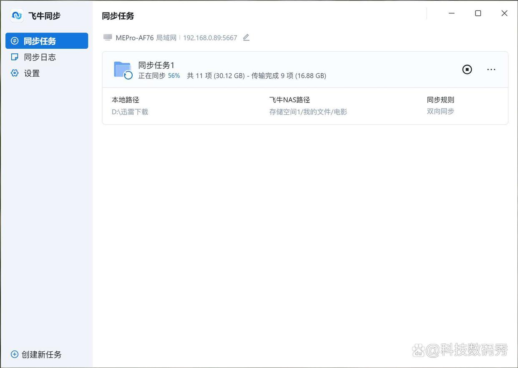Click the 同步任务 page heading
The height and width of the screenshot is (368, 518).
point(118,16)
